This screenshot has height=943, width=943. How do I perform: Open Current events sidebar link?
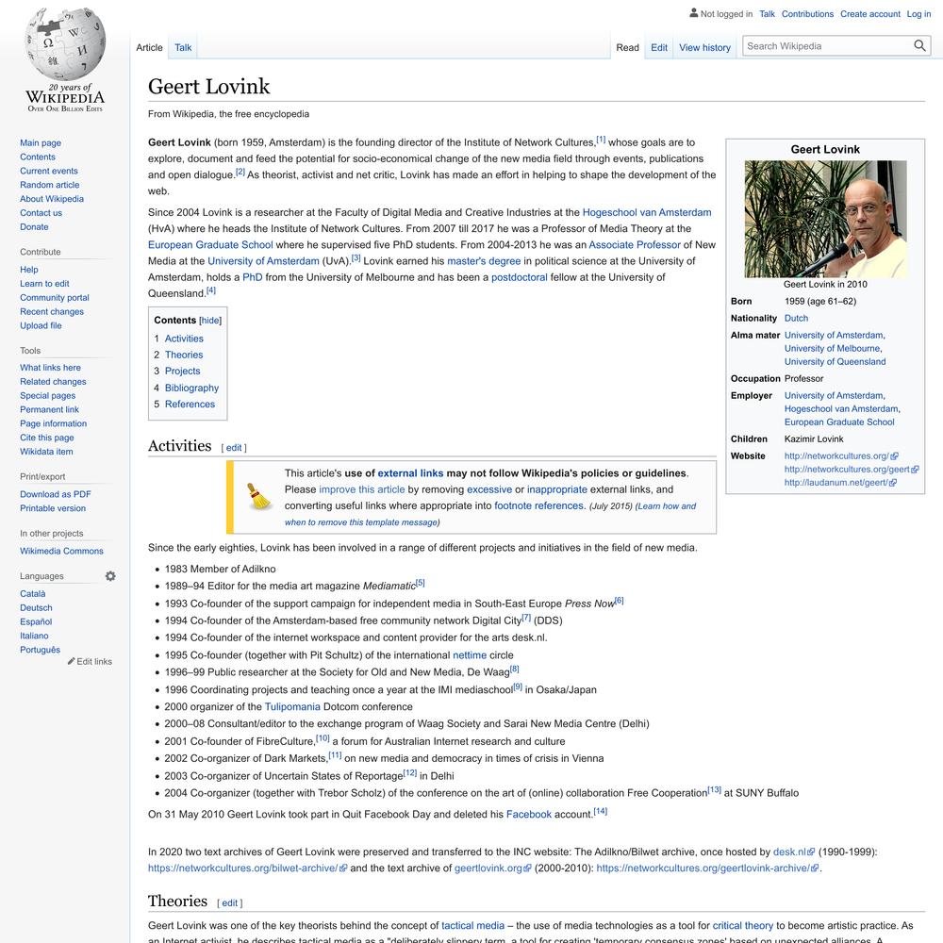49,171
